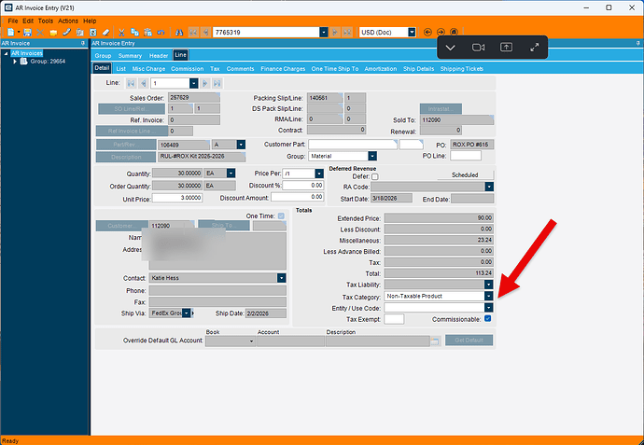
Task: Go to the last invoice line
Action: (217, 83)
